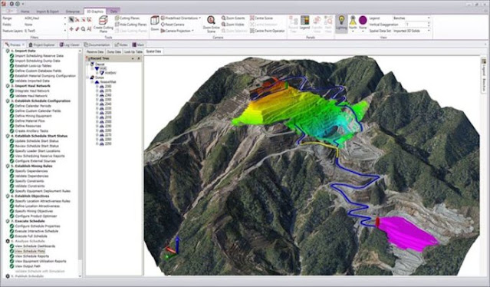Image resolution: width=490 pixels, height=287 pixels.
Task: Switch to the Enterprise ribbon tab
Action: [x=73, y=12]
